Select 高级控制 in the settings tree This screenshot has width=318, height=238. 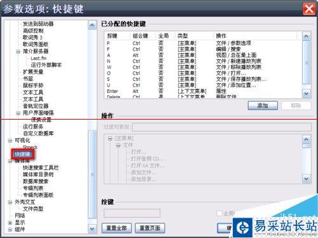(x=33, y=31)
